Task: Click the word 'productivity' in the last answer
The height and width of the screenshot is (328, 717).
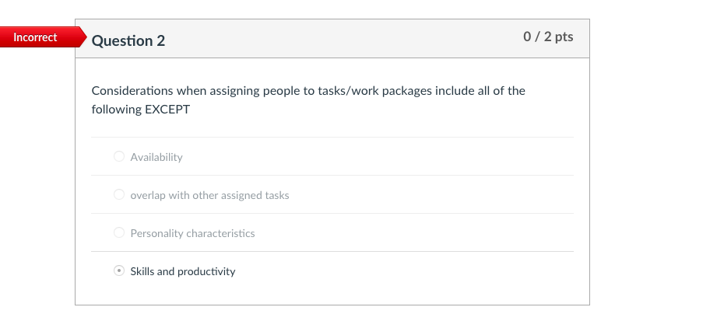Action: 206,271
